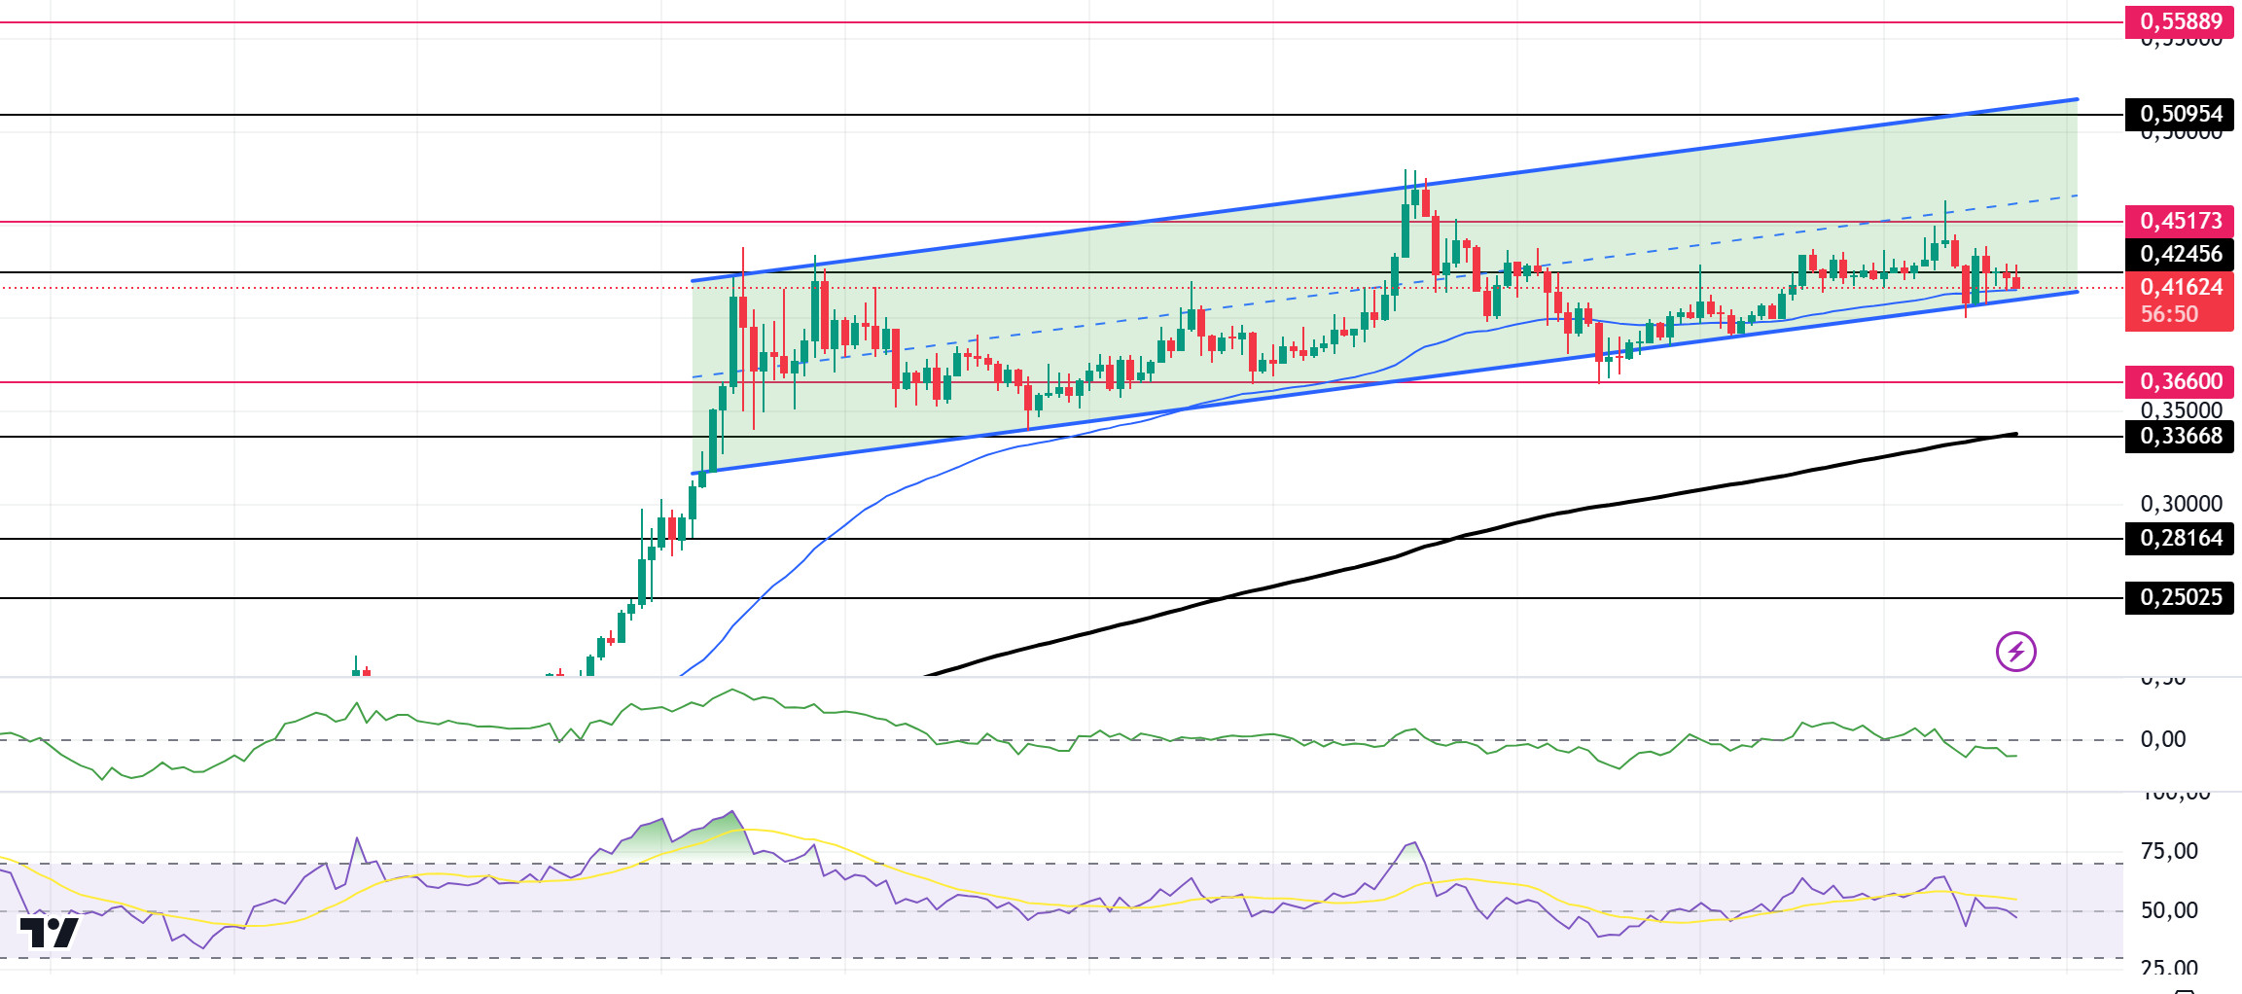The image size is (2242, 994).
Task: Click the 75,00 RSI axis value
Action: pos(2169,851)
